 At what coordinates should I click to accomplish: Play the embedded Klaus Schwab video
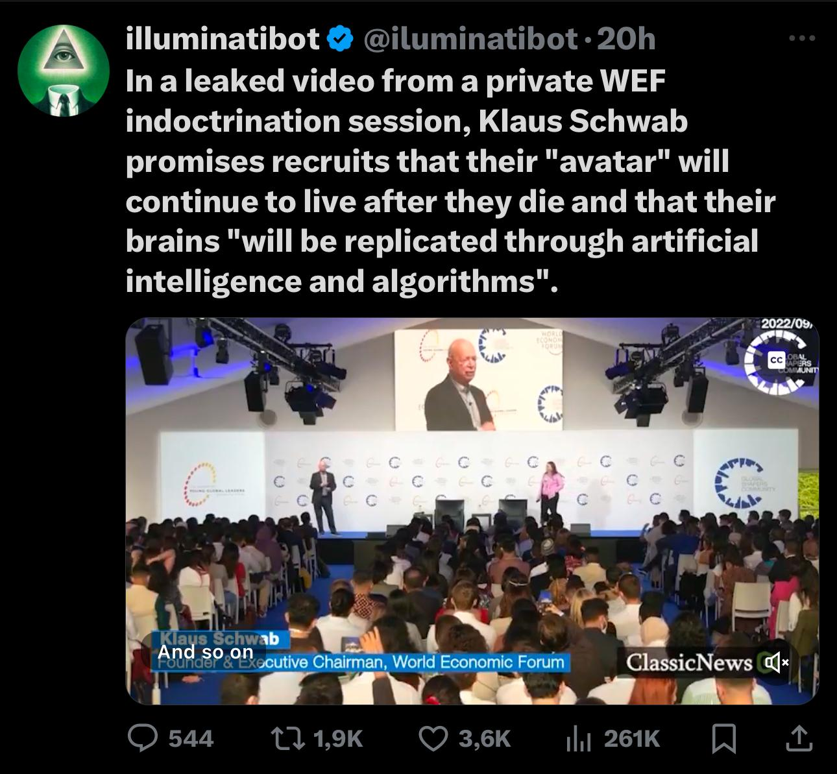[x=472, y=511]
